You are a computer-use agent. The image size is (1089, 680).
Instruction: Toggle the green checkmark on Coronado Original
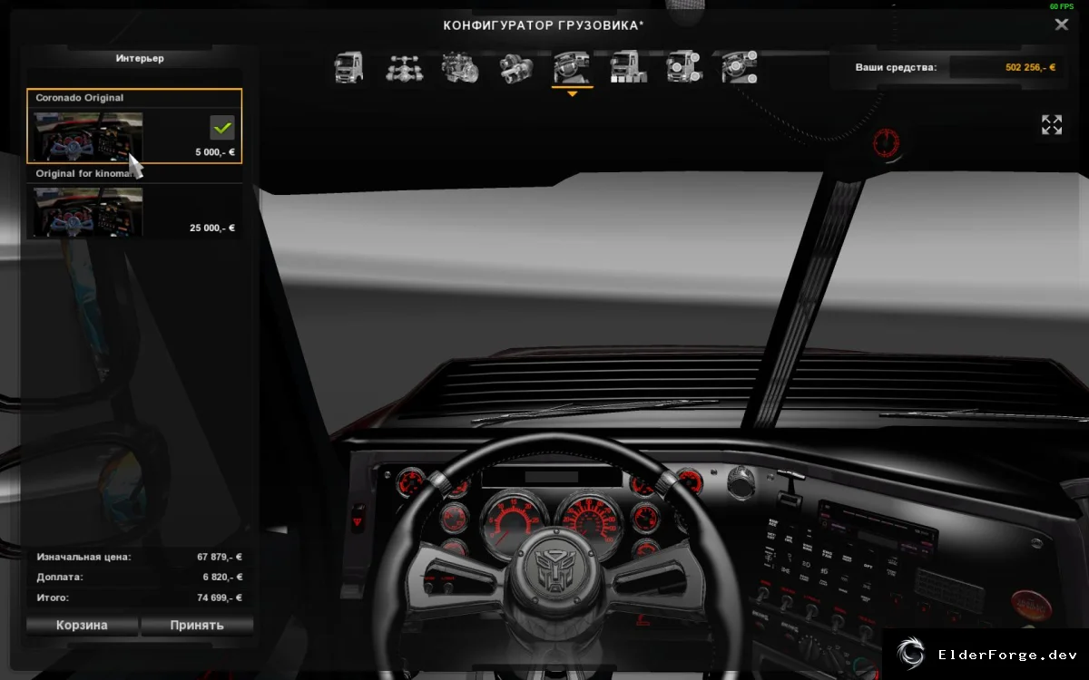pyautogui.click(x=222, y=127)
